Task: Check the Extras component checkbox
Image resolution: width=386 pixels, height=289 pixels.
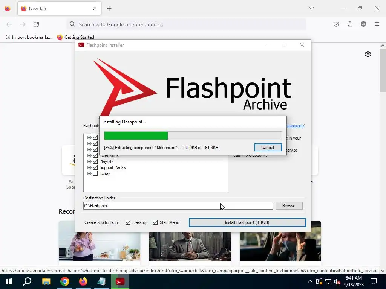Action: (95, 173)
